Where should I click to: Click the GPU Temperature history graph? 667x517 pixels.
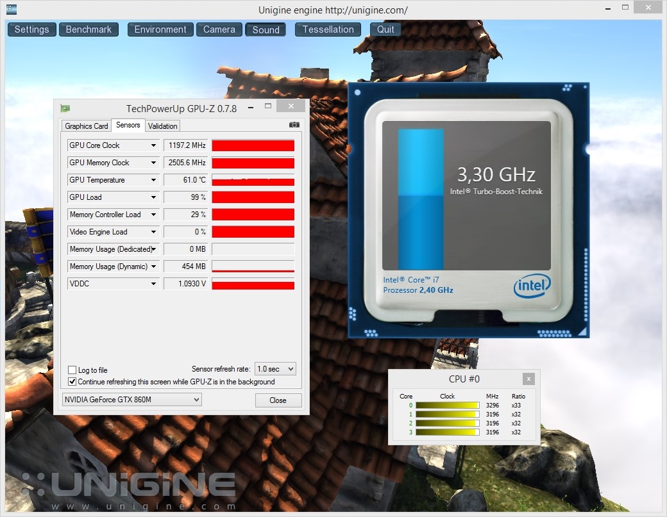tap(253, 180)
